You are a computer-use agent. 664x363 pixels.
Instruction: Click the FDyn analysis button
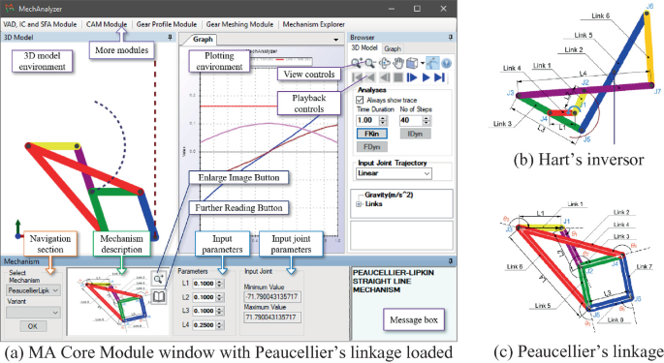pos(372,147)
